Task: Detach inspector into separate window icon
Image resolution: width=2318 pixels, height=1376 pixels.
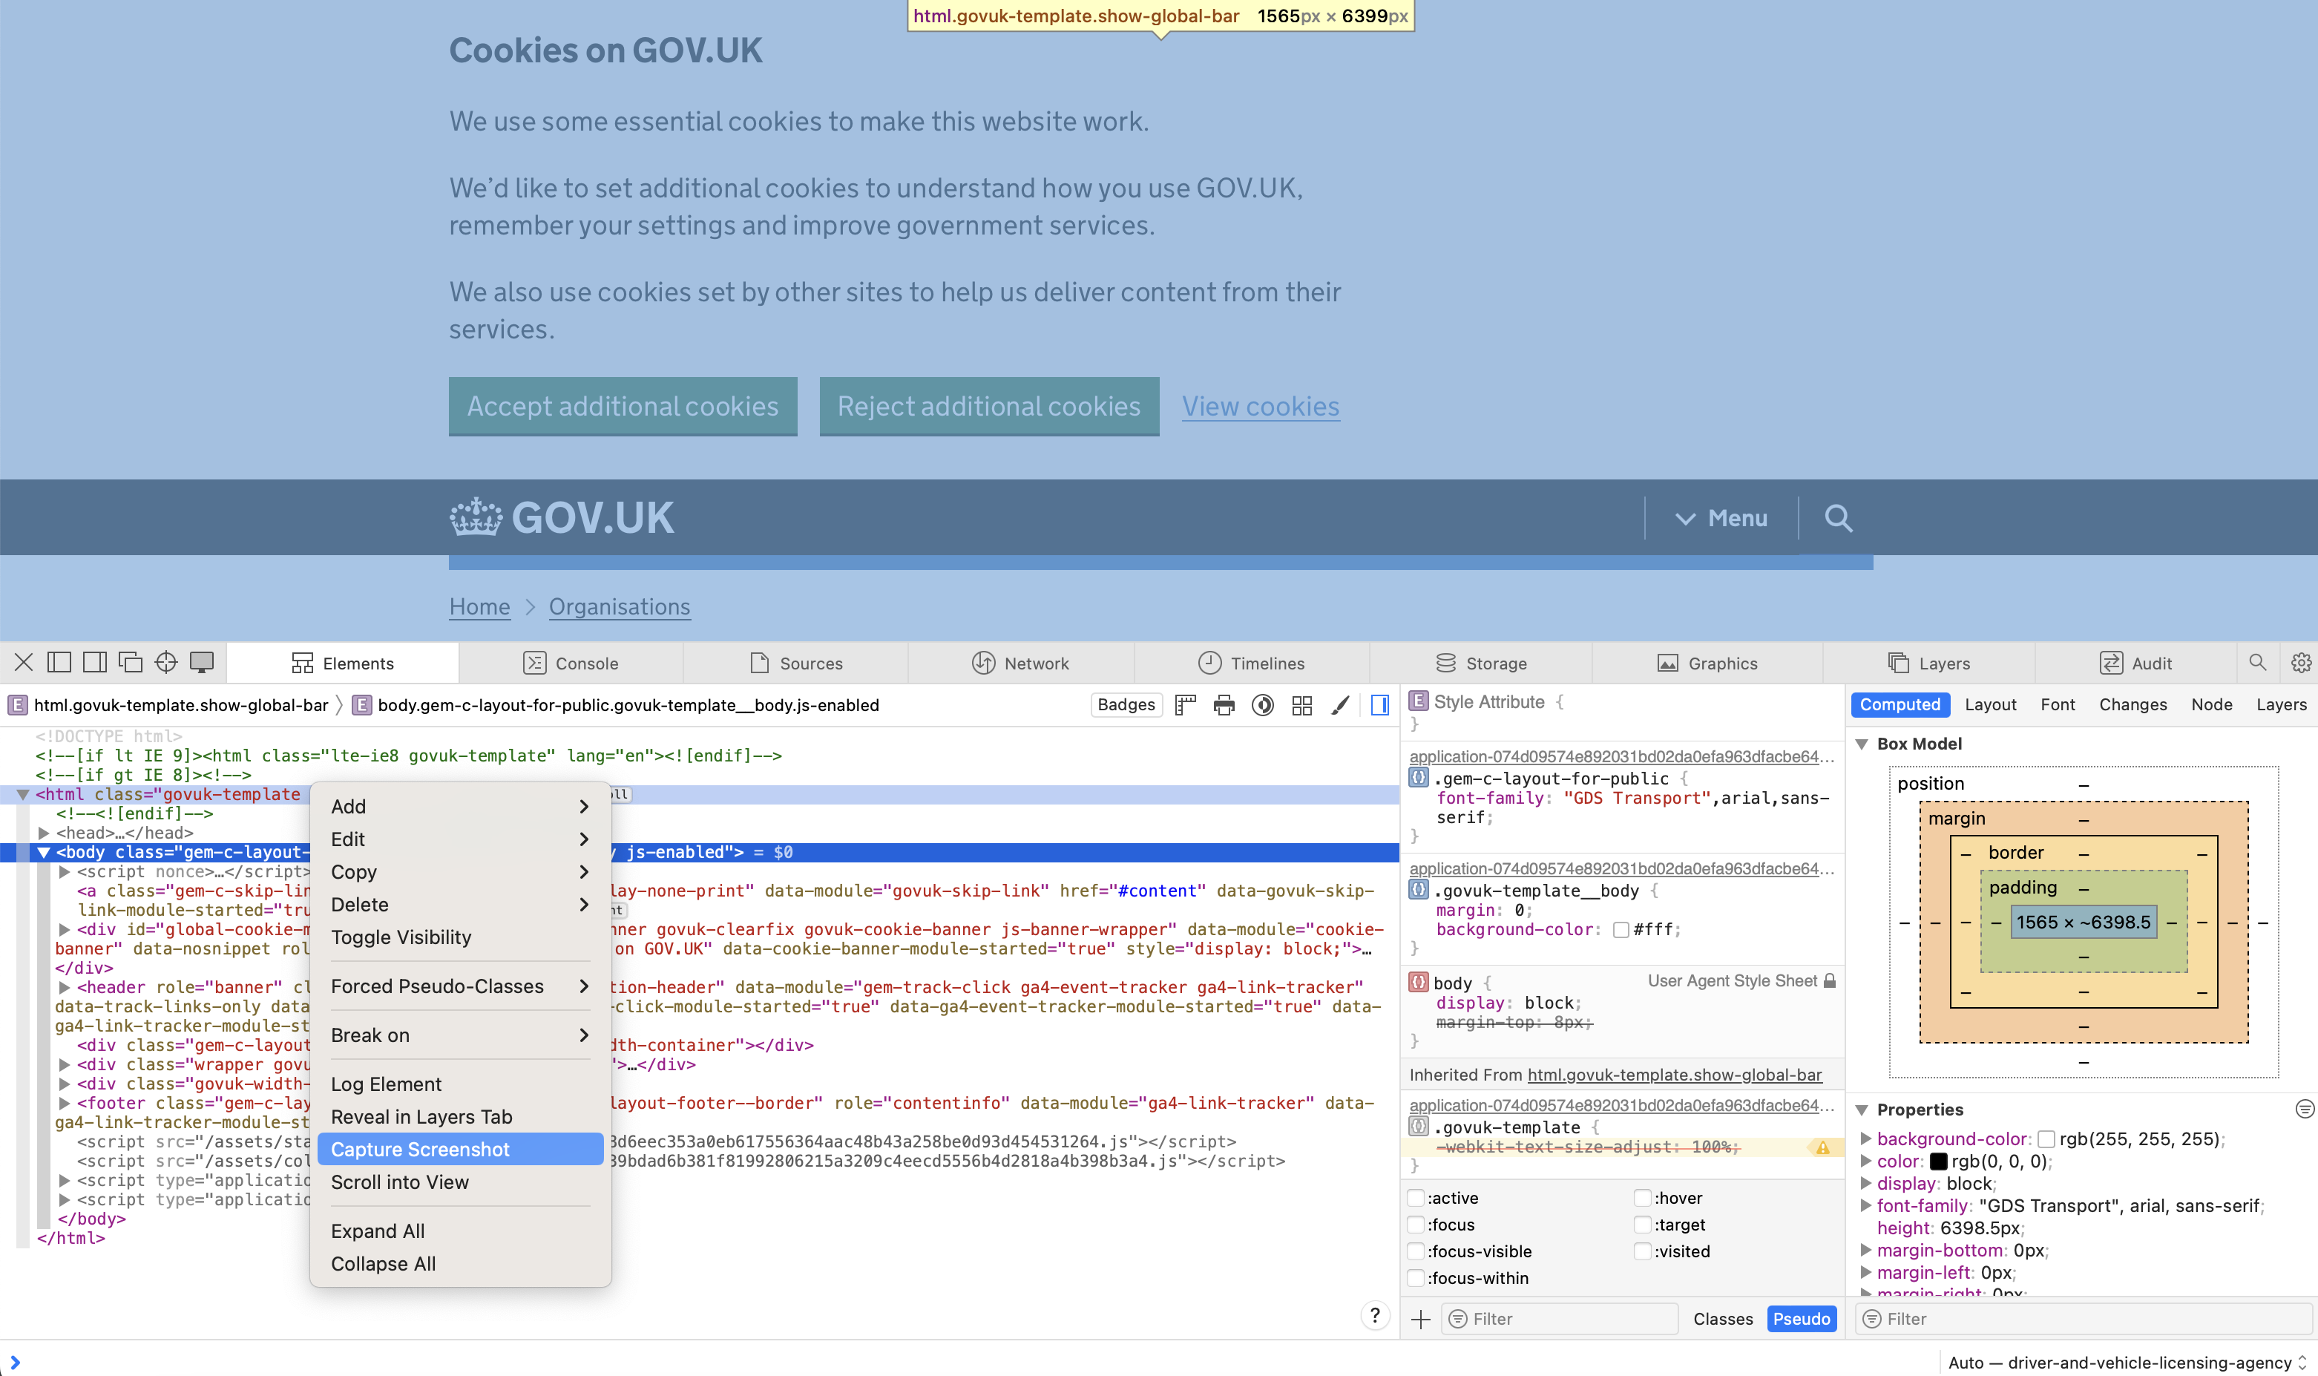Action: (131, 662)
